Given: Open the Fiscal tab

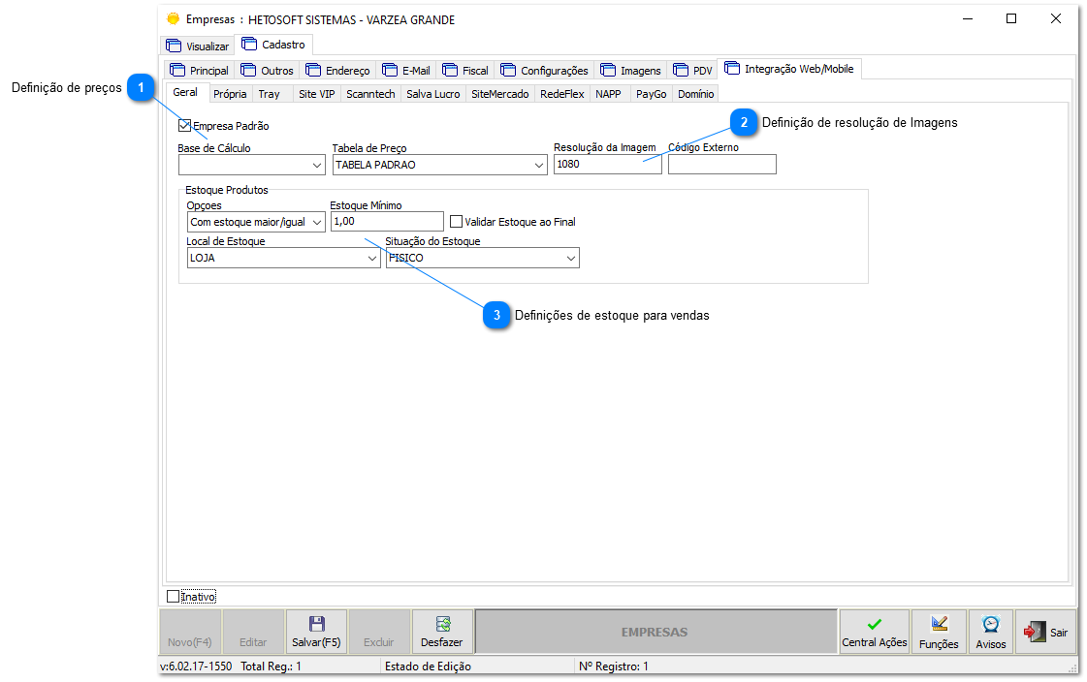Looking at the screenshot, I should point(465,71).
